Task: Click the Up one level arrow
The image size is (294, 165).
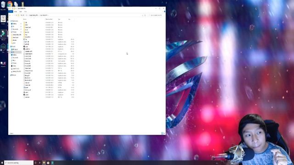Action: tap(16, 15)
